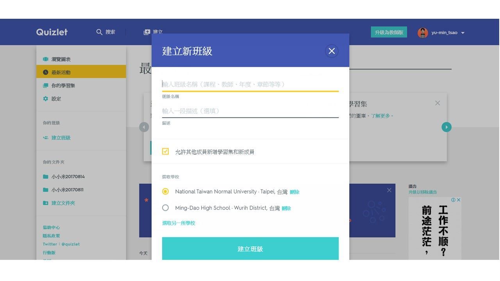Click the right carousel arrow

point(446,127)
